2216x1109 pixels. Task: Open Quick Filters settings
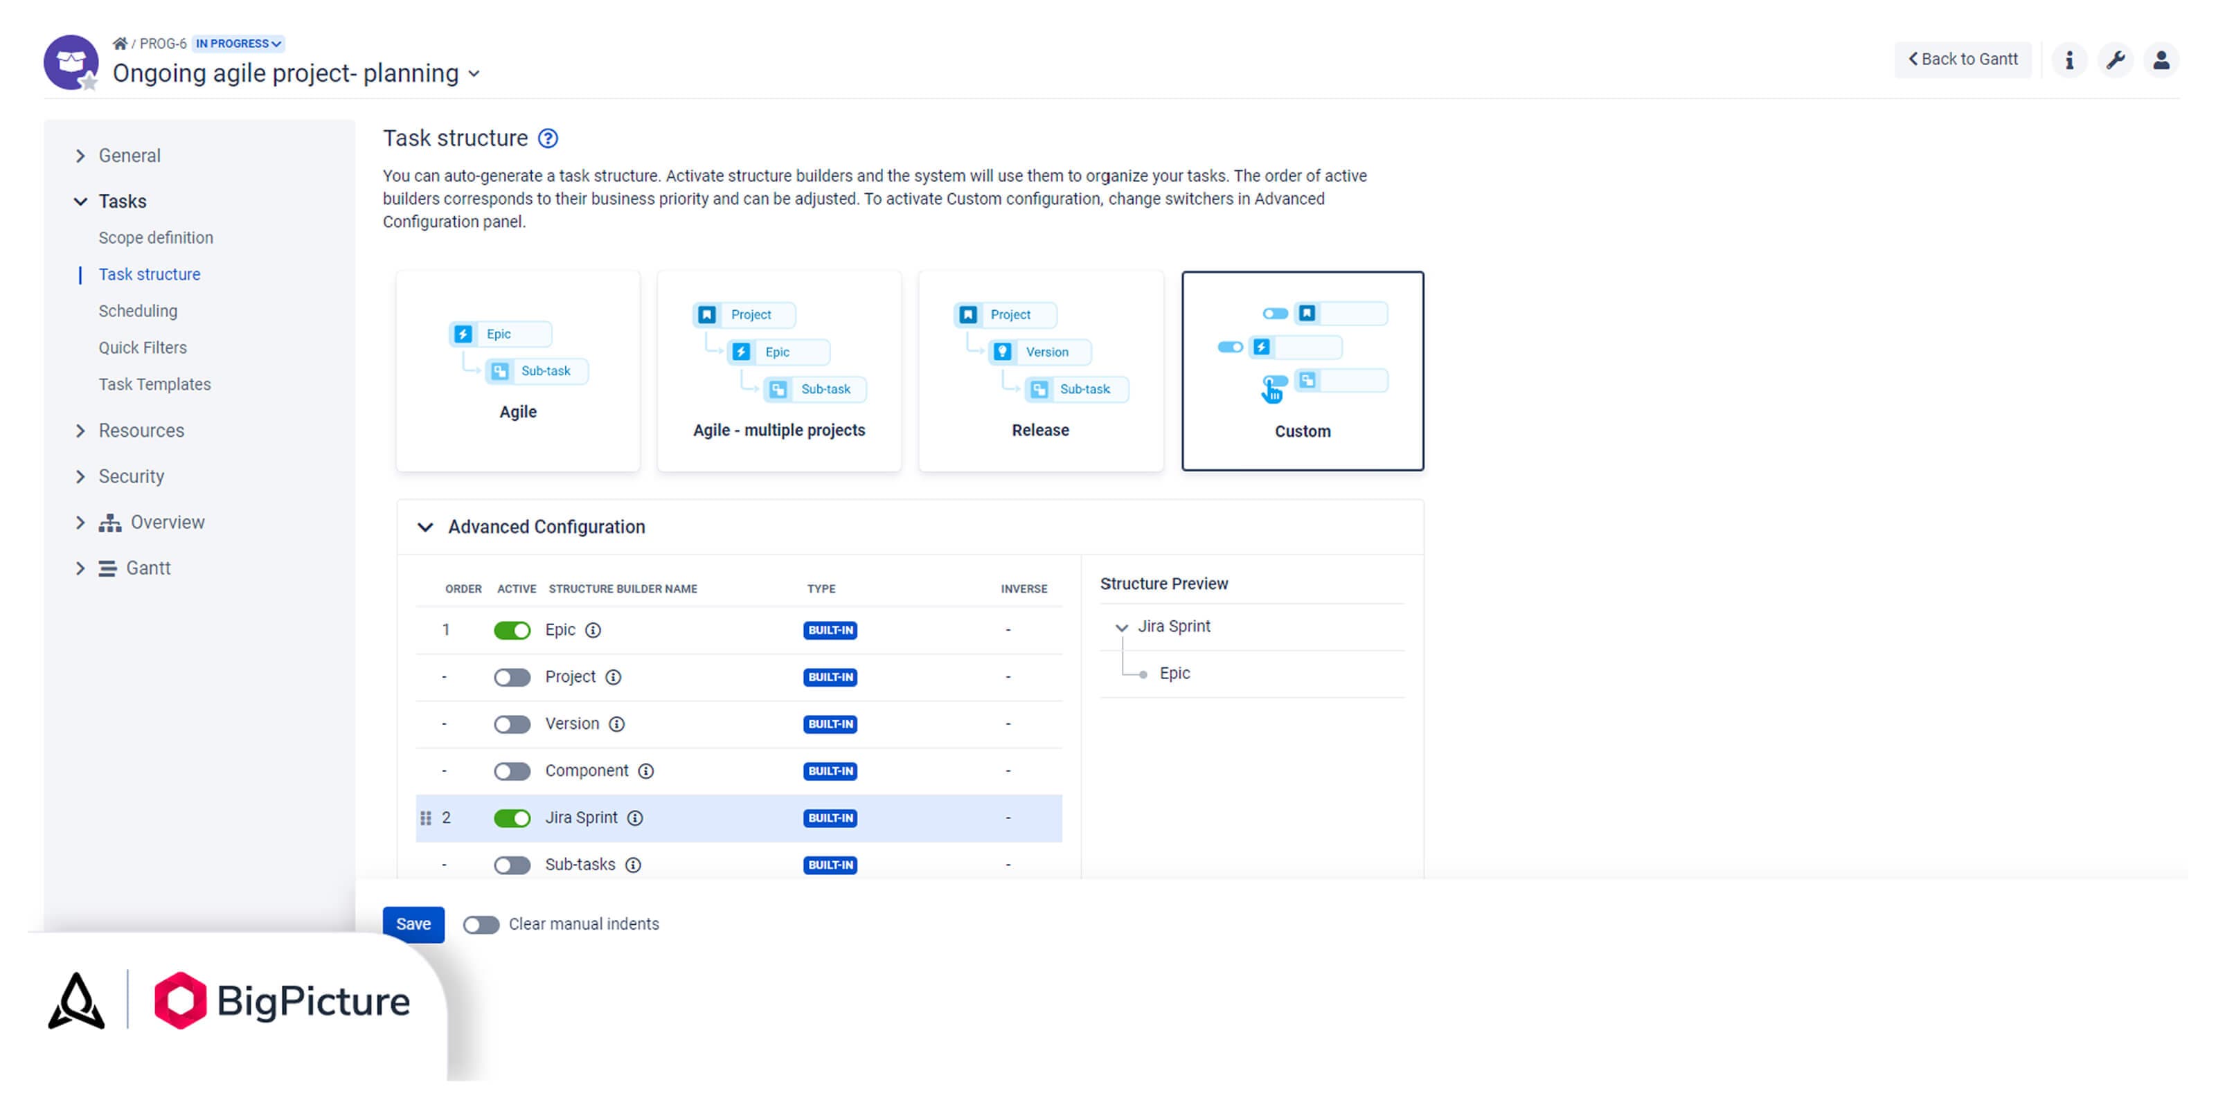click(x=142, y=348)
